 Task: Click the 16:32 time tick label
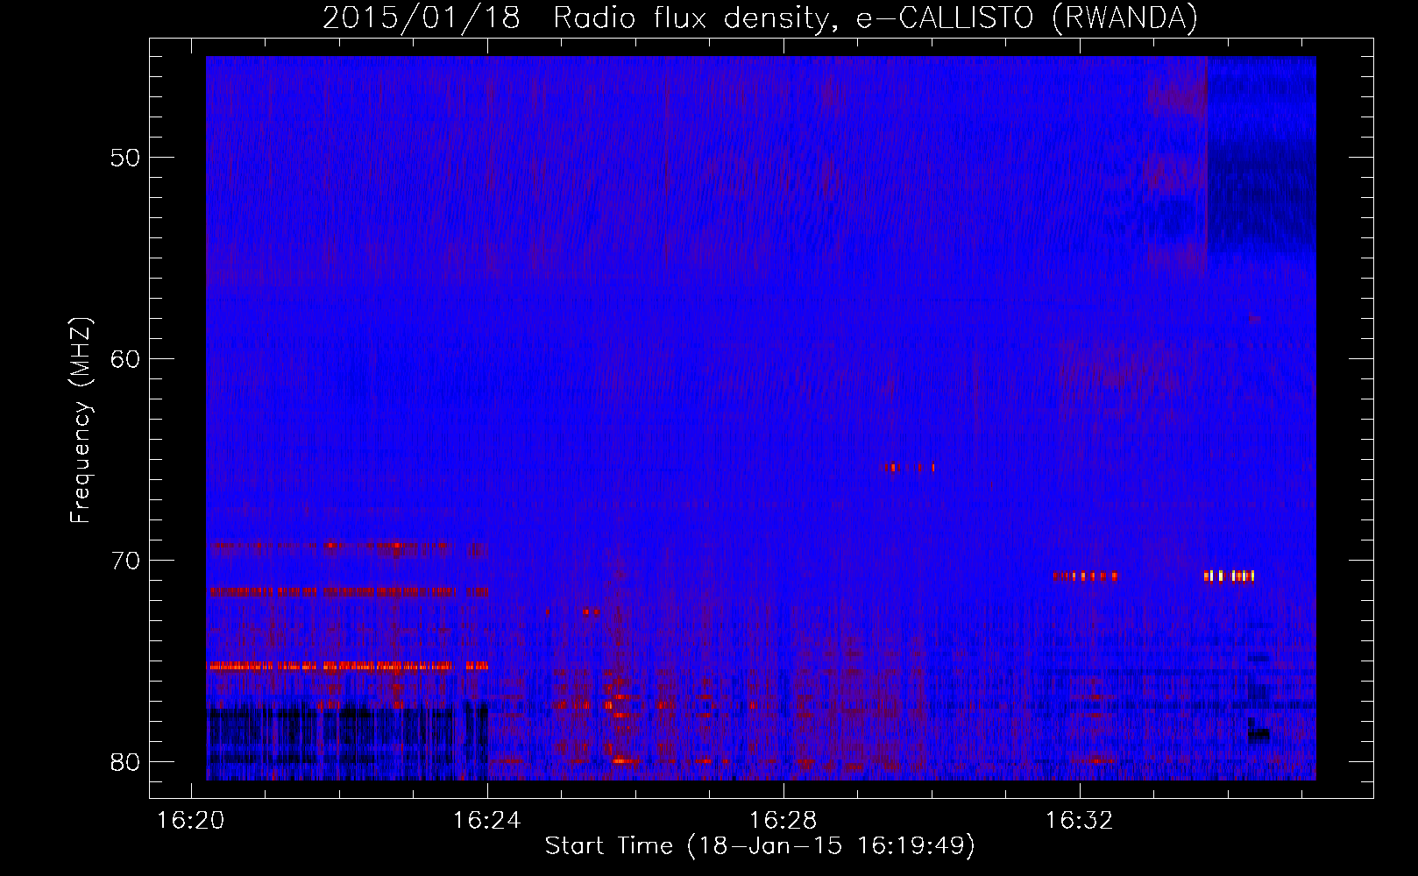pos(1079,821)
